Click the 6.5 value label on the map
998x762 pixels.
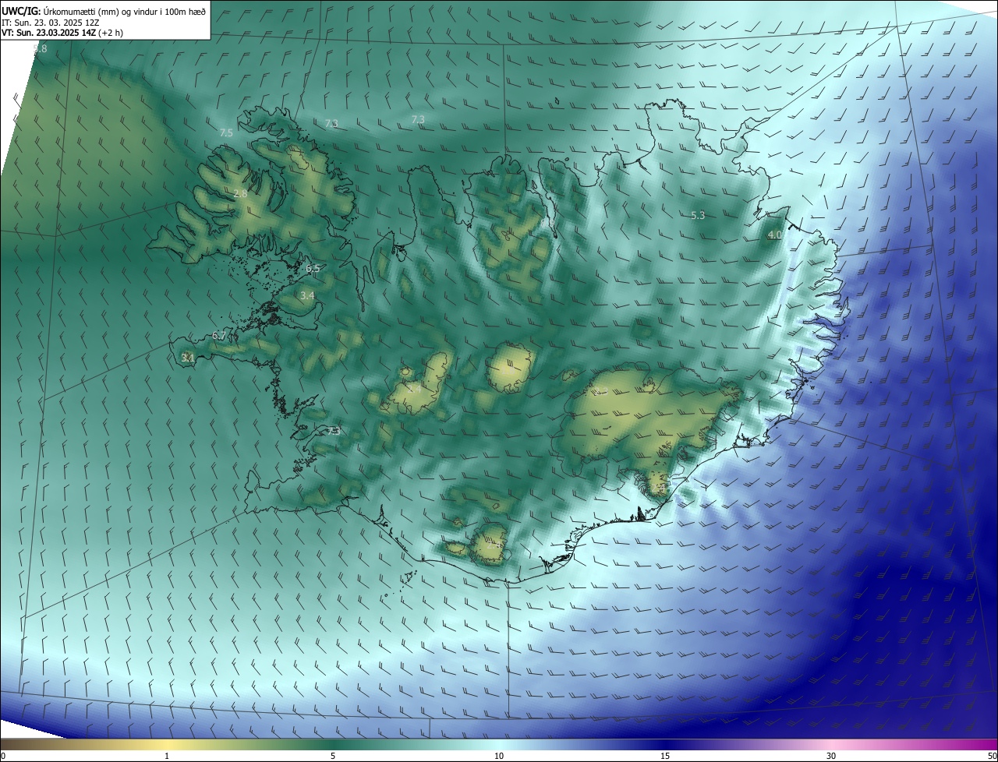pyautogui.click(x=313, y=269)
